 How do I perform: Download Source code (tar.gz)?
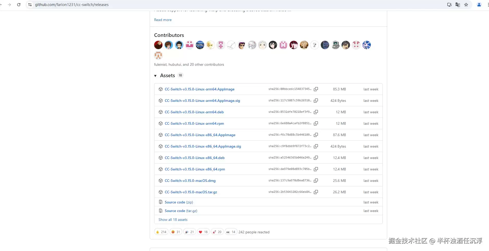tap(181, 211)
